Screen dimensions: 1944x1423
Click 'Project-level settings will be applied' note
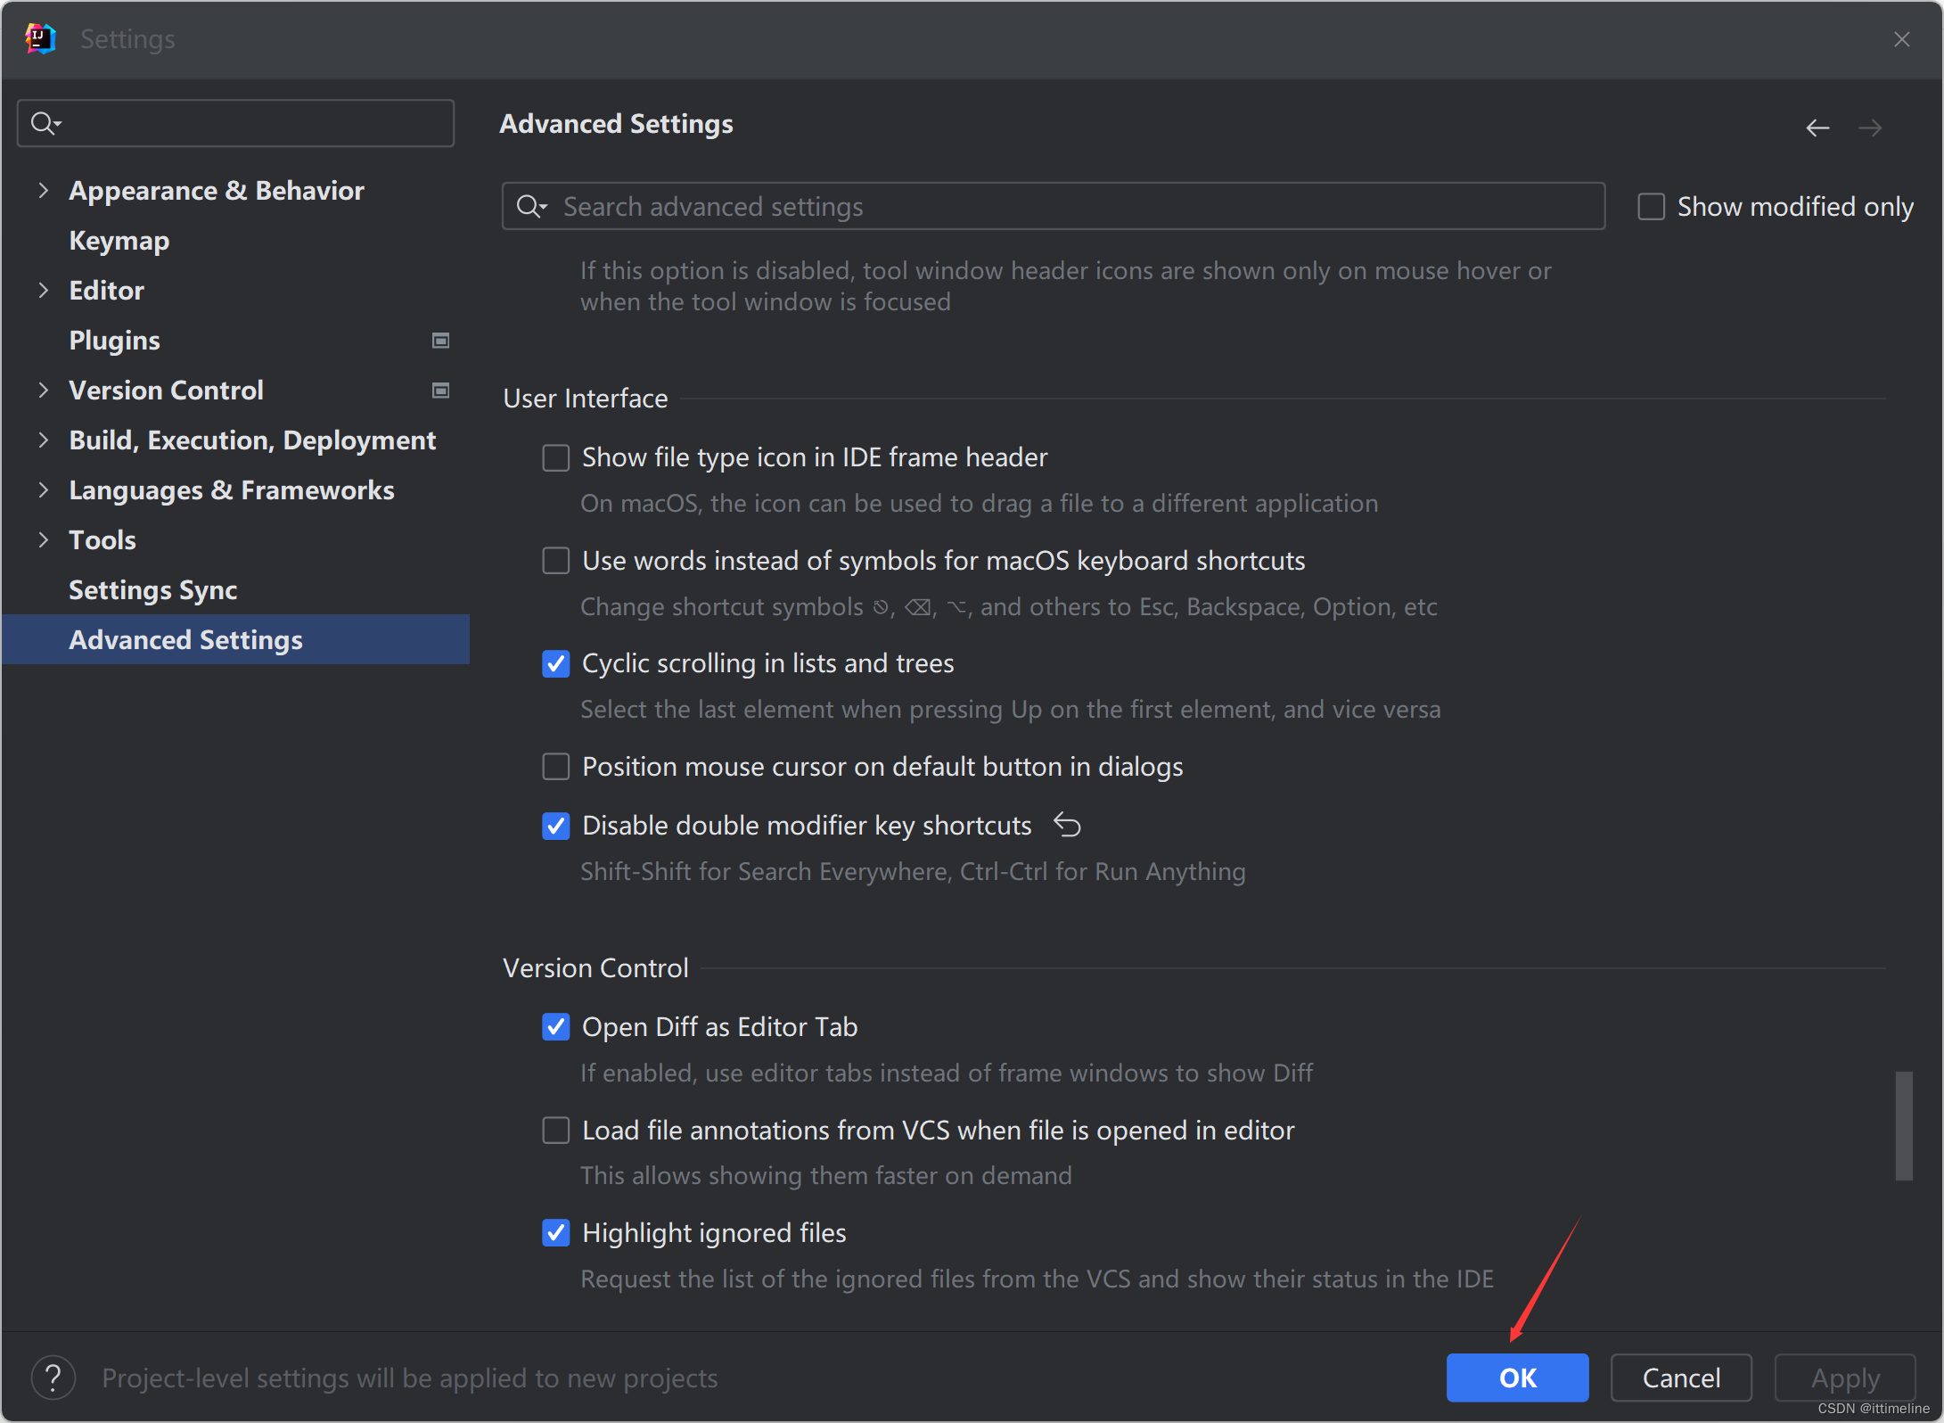pos(410,1378)
